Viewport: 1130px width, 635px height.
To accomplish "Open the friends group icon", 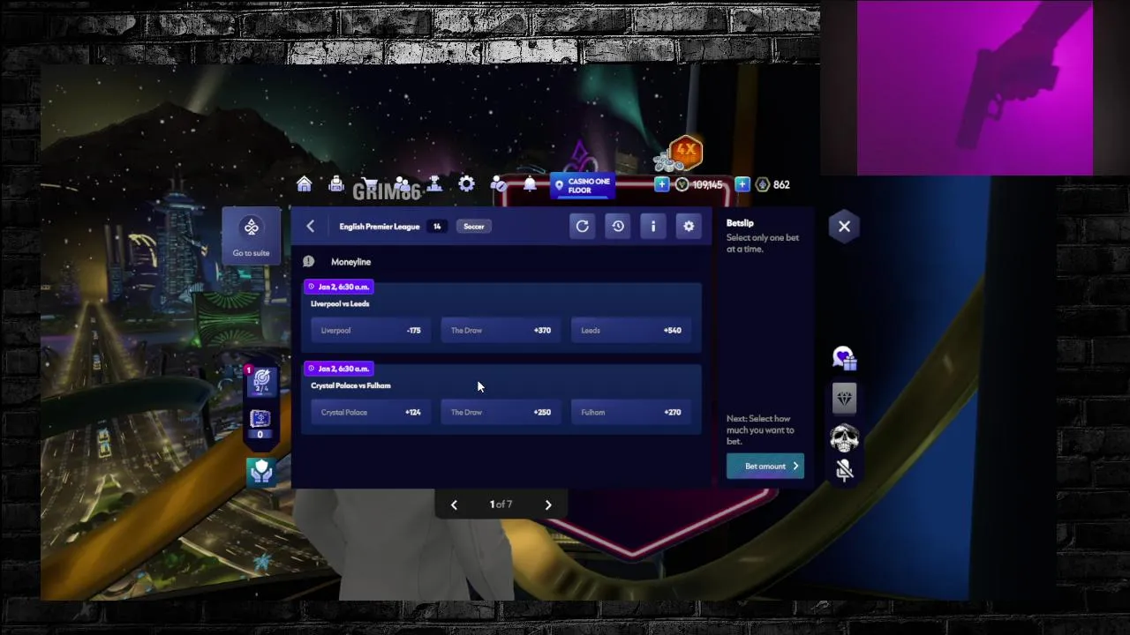I will pyautogui.click(x=402, y=184).
